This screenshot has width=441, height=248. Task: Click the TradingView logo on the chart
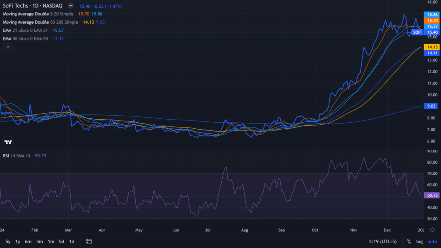click(8, 142)
